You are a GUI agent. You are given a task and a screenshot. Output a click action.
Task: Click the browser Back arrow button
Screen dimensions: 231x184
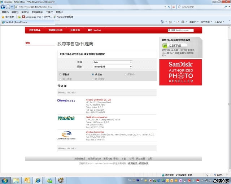click(3, 7)
